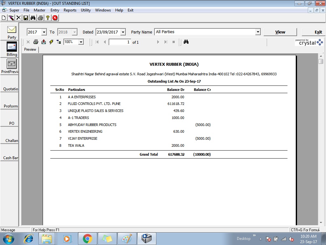This screenshot has height=245, width=326.
Task: Click the page number input field
Action: (x=120, y=42)
